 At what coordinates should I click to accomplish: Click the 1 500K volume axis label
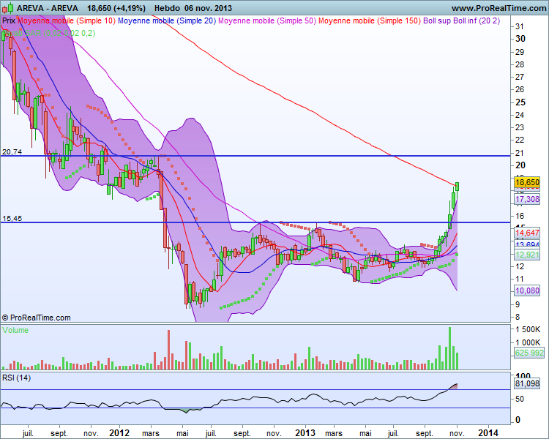528,329
